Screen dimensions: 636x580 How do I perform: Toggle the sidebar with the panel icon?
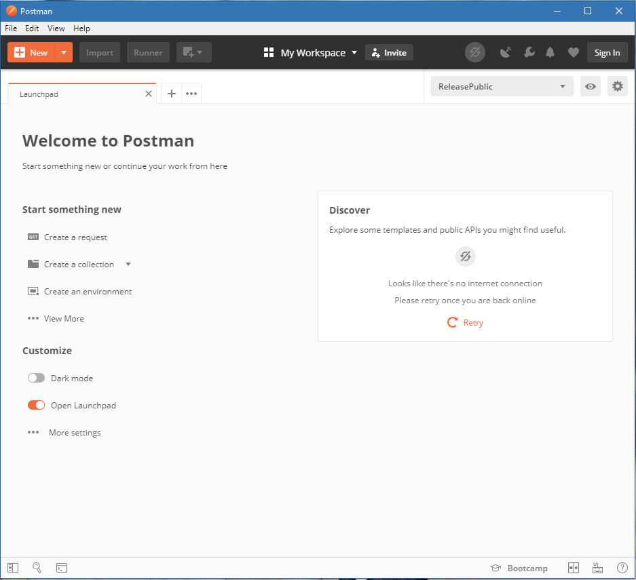pos(12,568)
